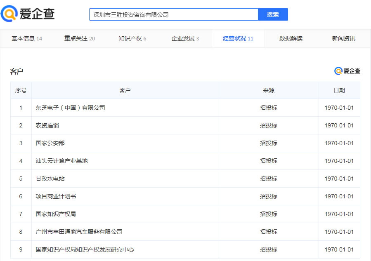Click the 客户 section heading

17,71
